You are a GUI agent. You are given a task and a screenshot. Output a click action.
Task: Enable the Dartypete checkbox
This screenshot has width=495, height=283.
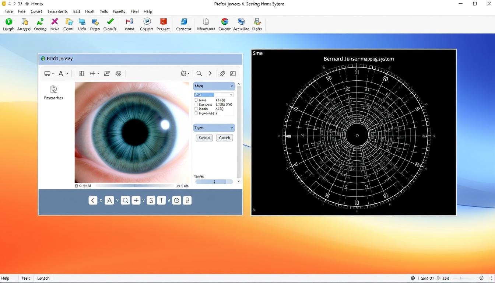(196, 105)
